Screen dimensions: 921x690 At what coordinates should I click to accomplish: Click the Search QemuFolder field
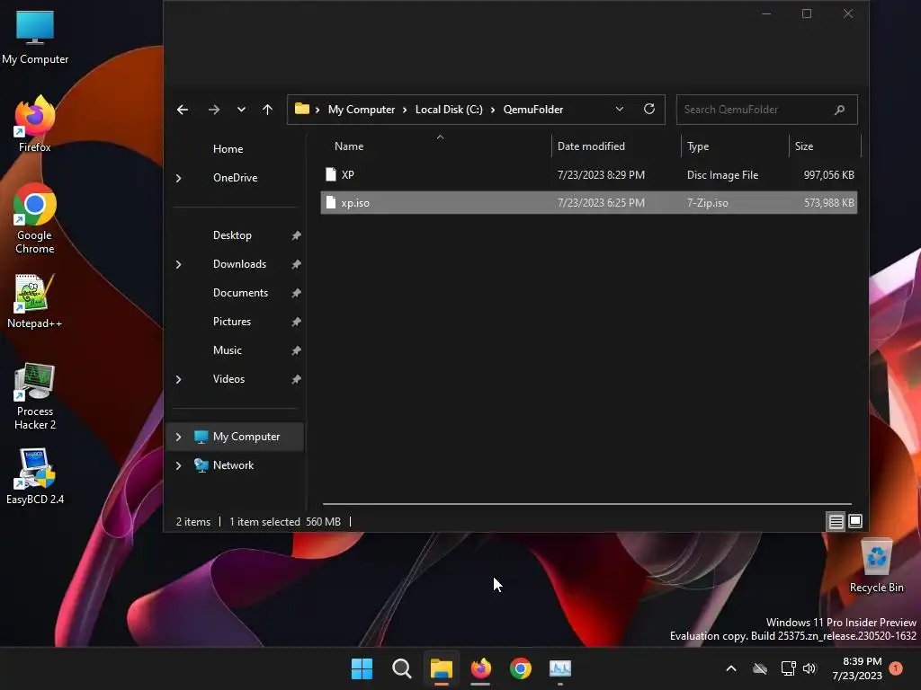(766, 110)
